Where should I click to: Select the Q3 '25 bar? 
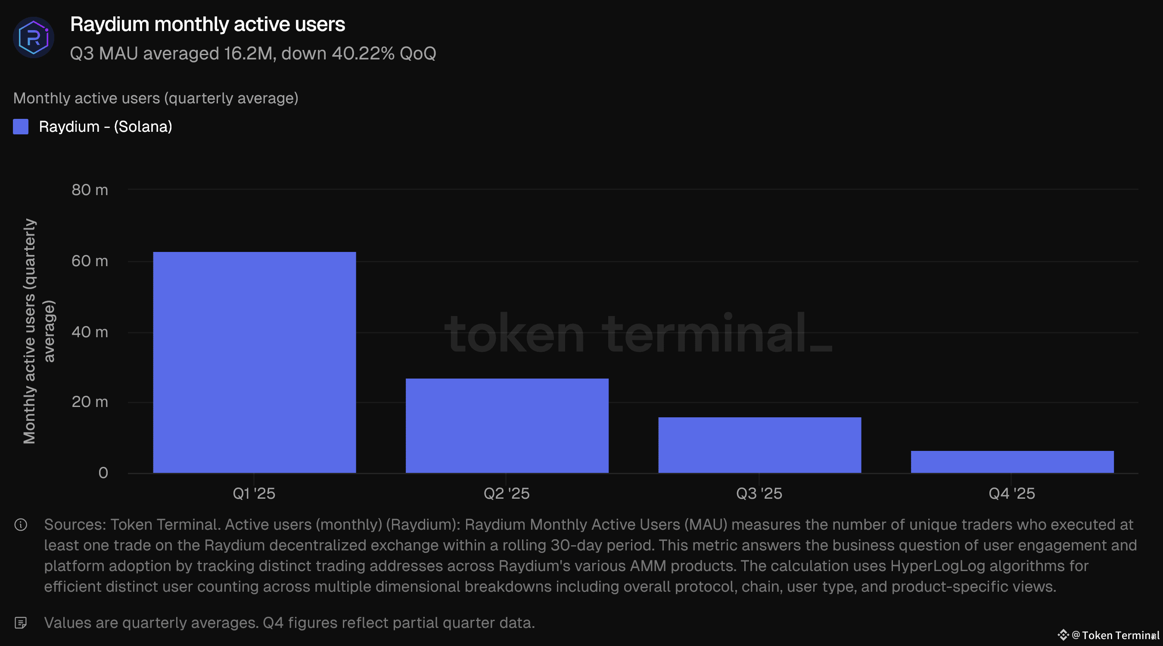pyautogui.click(x=759, y=444)
